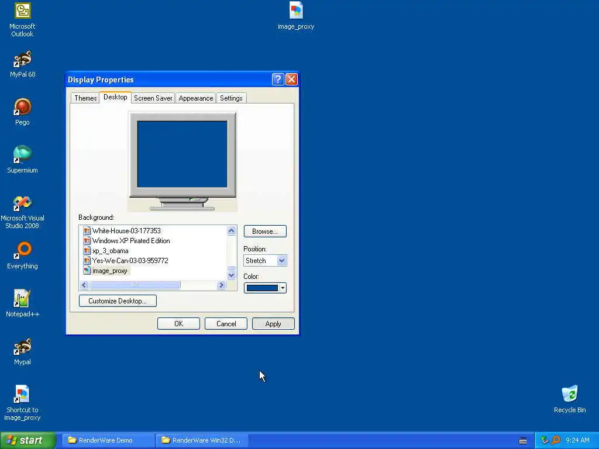Viewport: 599px width, 449px height.
Task: Click the icon beside White-House-03-177353
Action: [x=87, y=230]
